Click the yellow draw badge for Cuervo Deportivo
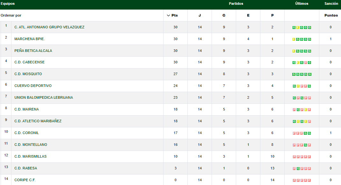341x185 pixels. point(298,86)
